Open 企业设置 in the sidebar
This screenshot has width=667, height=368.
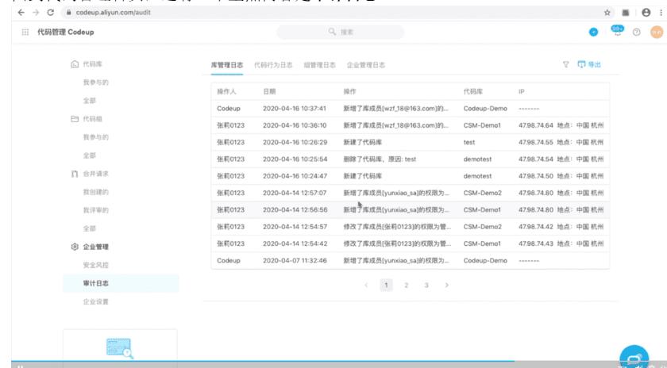96,301
